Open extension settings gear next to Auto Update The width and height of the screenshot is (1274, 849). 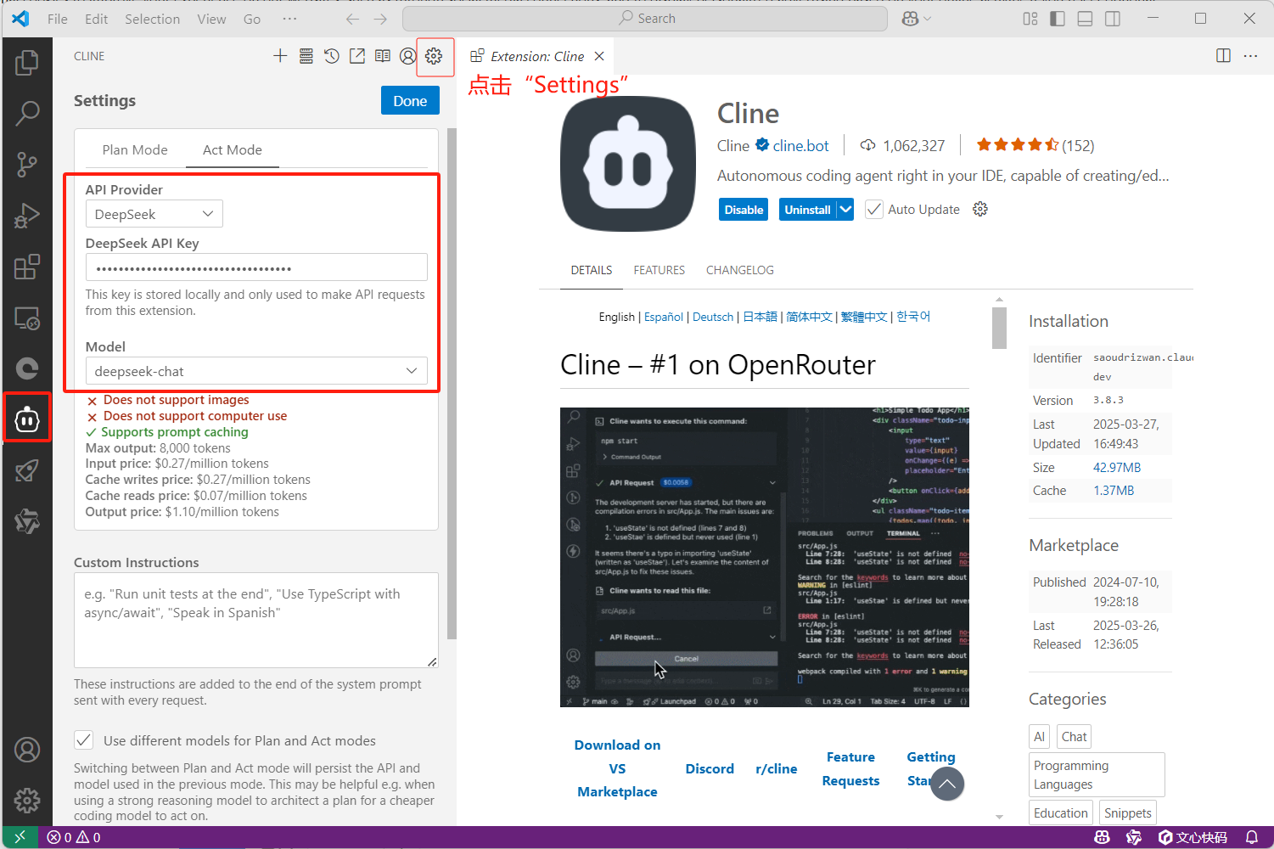coord(980,209)
